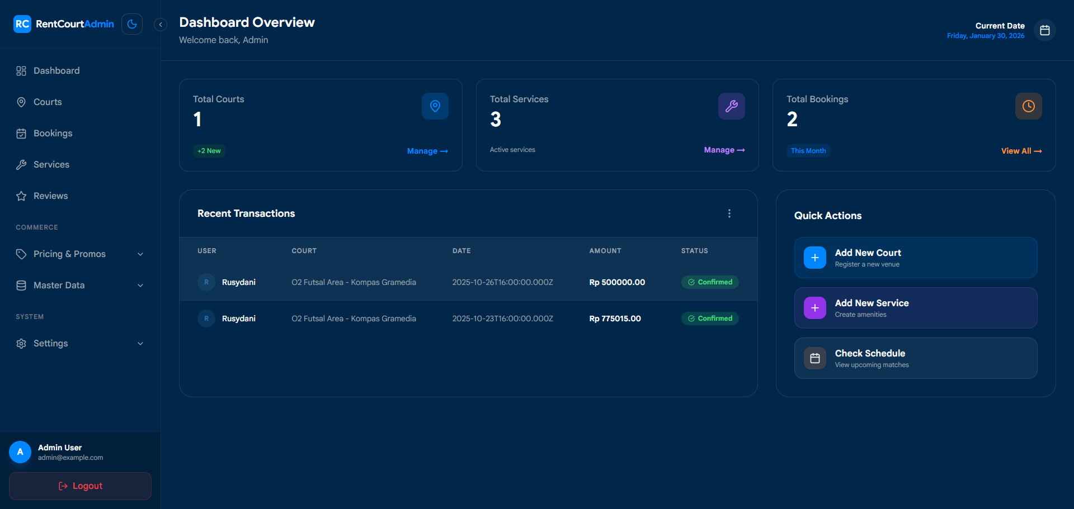Click the purple plus icon for Add New Service
This screenshot has height=509, width=1074.
tap(814, 308)
